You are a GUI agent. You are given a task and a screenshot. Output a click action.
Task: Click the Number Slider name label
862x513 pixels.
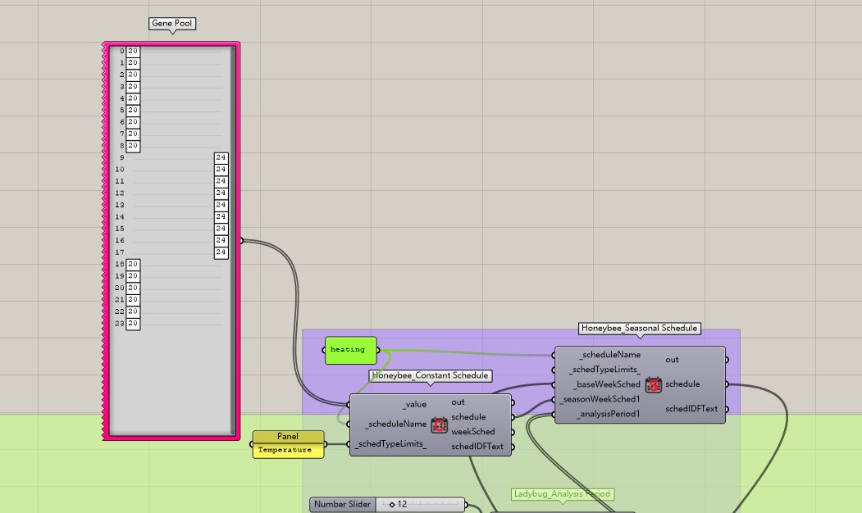coord(343,504)
